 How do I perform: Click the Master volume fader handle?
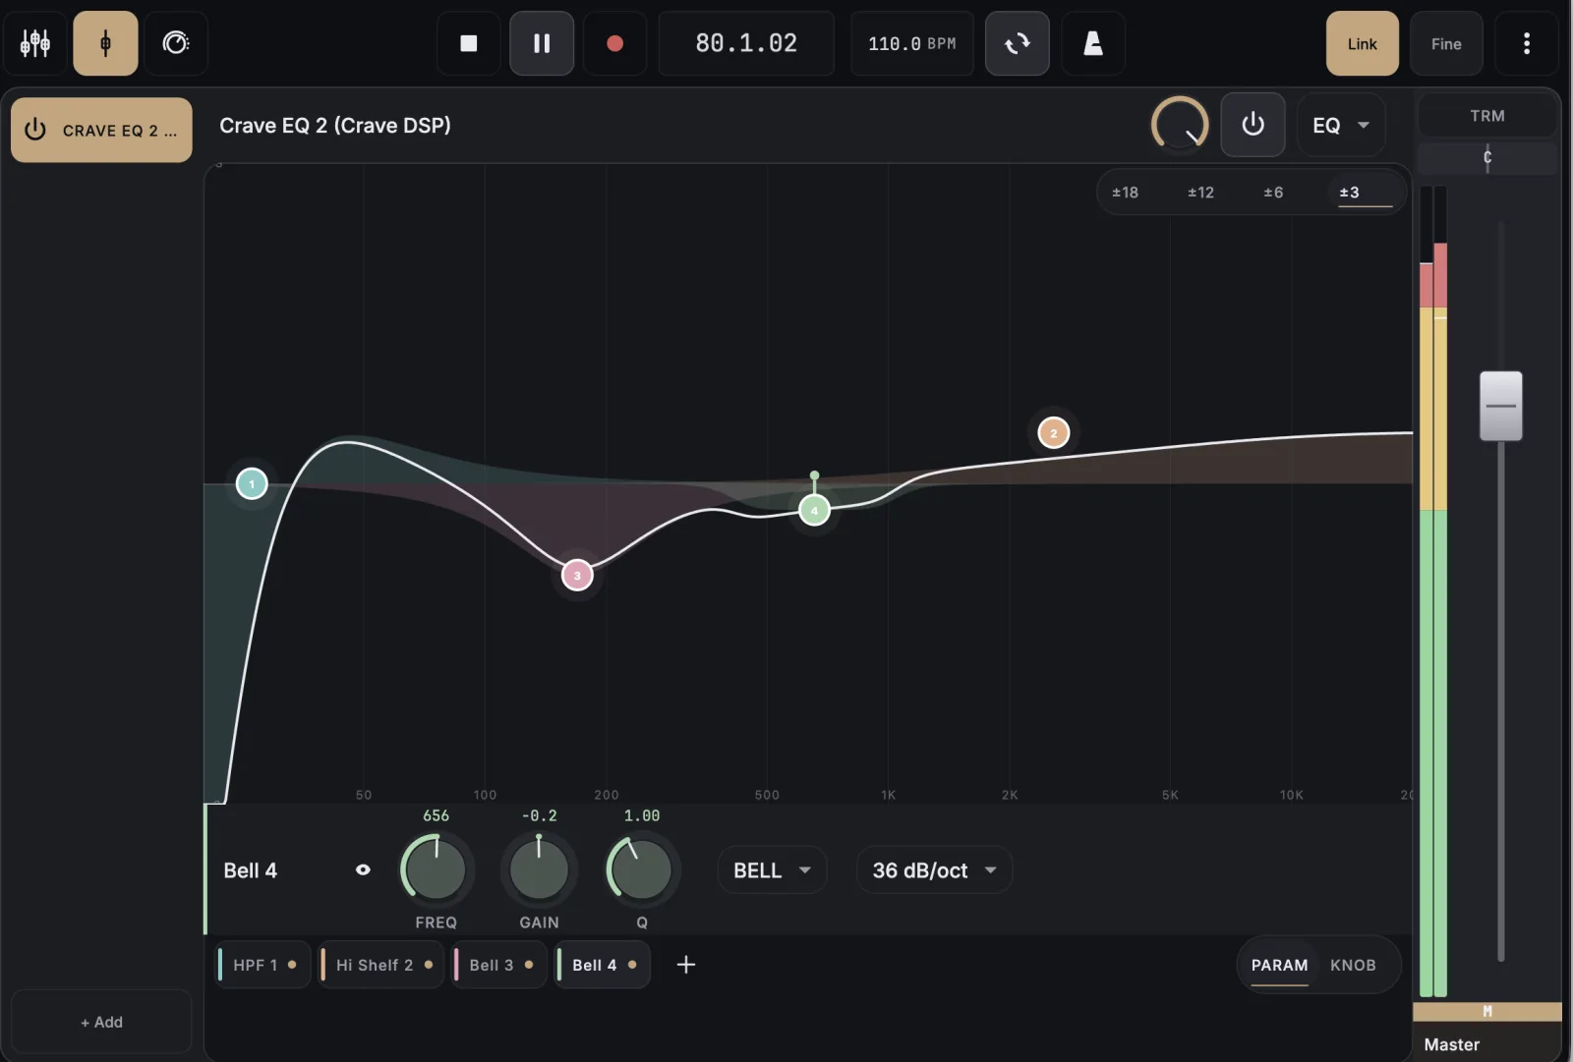(x=1501, y=406)
